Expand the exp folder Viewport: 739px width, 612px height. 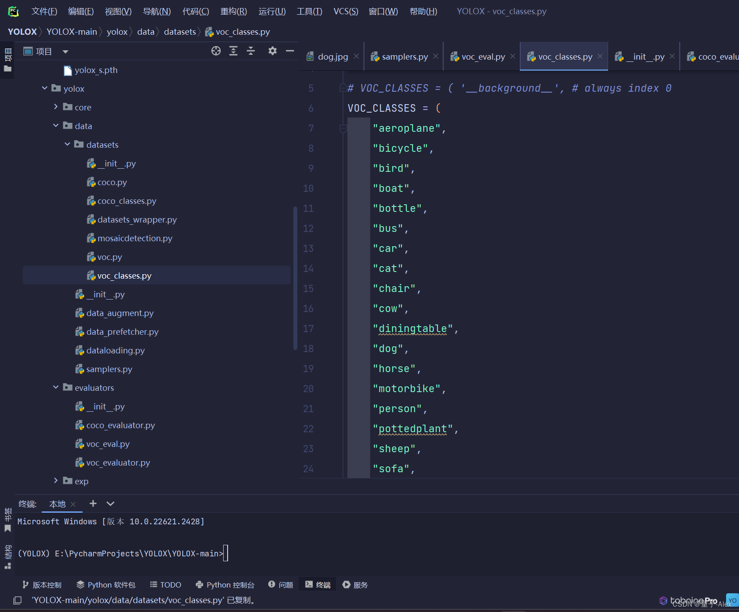[x=56, y=481]
